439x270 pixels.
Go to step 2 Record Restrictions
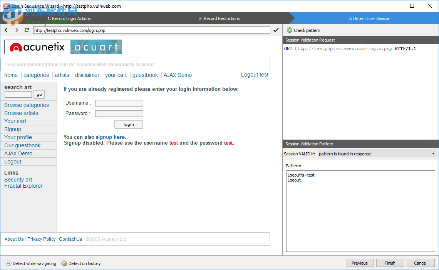tap(219, 18)
